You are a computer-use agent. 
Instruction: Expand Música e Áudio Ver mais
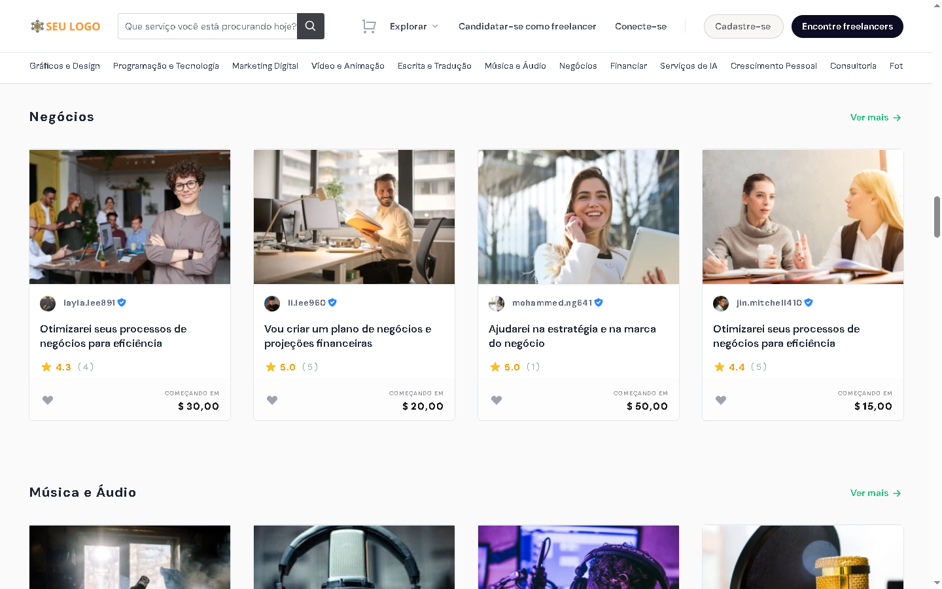point(875,493)
